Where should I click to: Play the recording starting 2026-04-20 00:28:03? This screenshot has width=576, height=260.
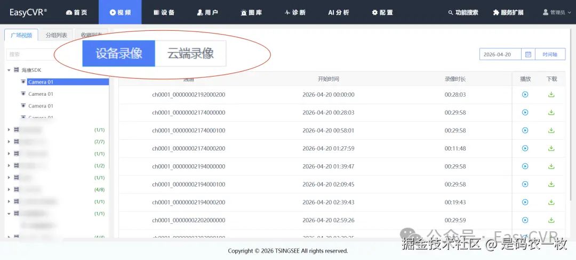coord(525,112)
